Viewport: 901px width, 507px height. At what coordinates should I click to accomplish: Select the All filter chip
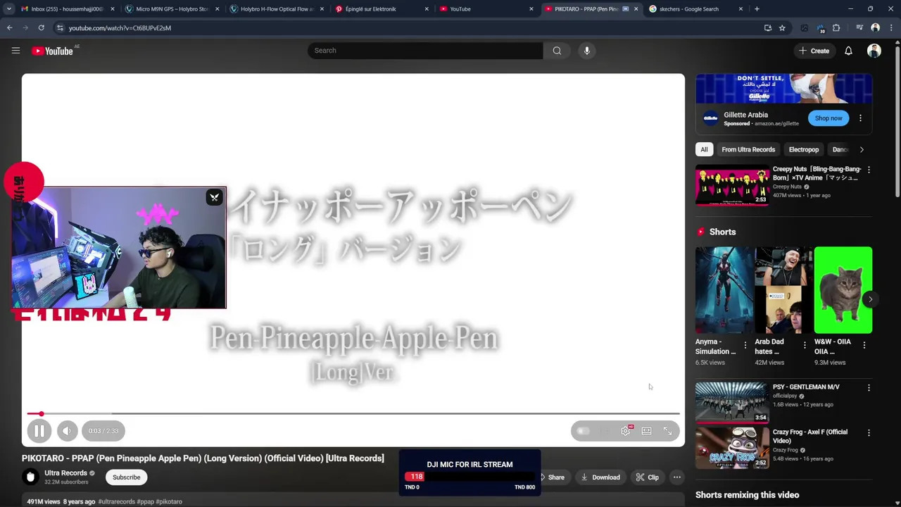[704, 149]
